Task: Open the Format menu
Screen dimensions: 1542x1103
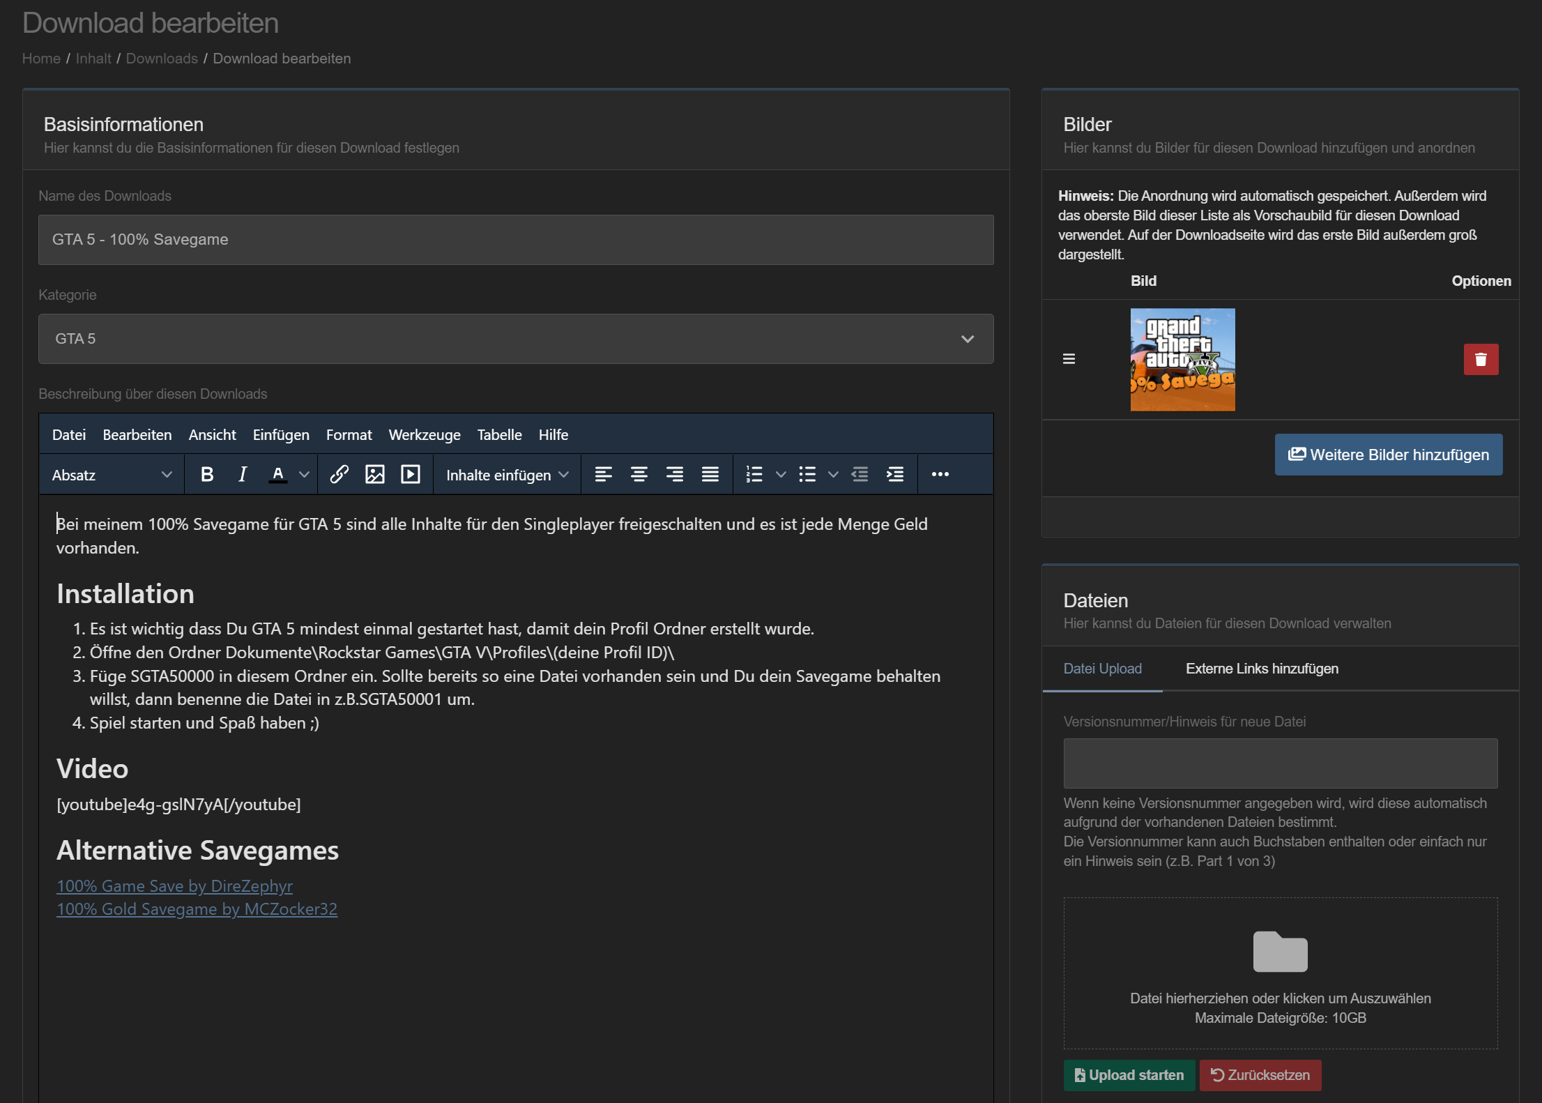Action: pos(349,434)
